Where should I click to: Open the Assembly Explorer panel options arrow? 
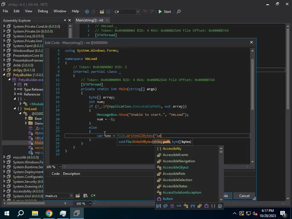tap(65, 20)
